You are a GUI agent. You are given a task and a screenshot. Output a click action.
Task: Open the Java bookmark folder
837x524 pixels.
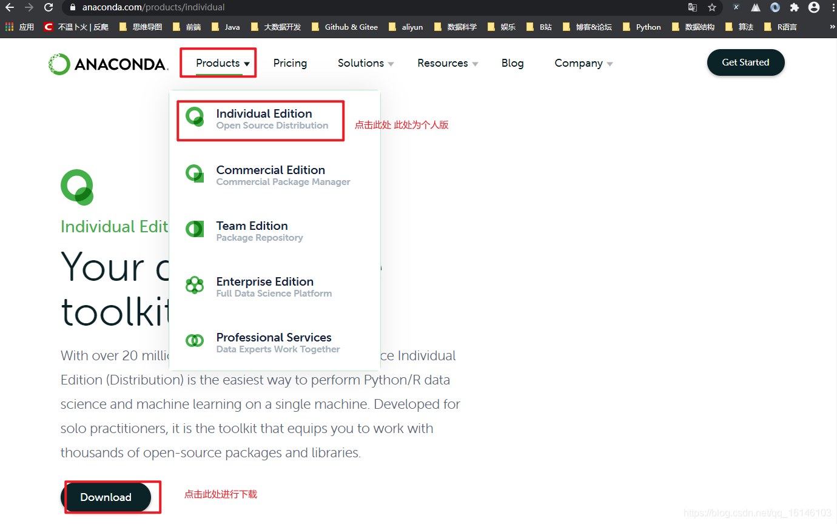point(226,27)
